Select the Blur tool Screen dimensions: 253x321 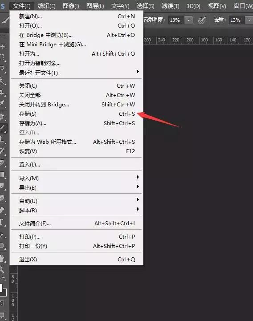point(3,186)
